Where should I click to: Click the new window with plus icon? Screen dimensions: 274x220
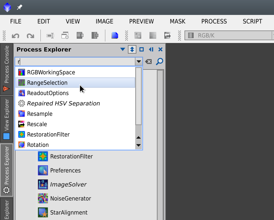(x=65, y=35)
